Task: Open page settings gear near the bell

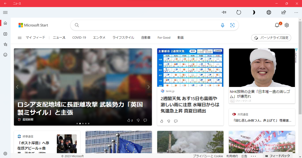Action: coord(287,25)
